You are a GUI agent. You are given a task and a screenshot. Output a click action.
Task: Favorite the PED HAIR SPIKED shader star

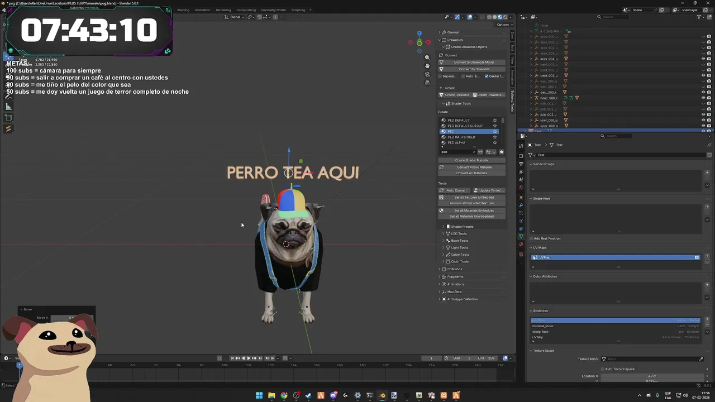pyautogui.click(x=494, y=137)
